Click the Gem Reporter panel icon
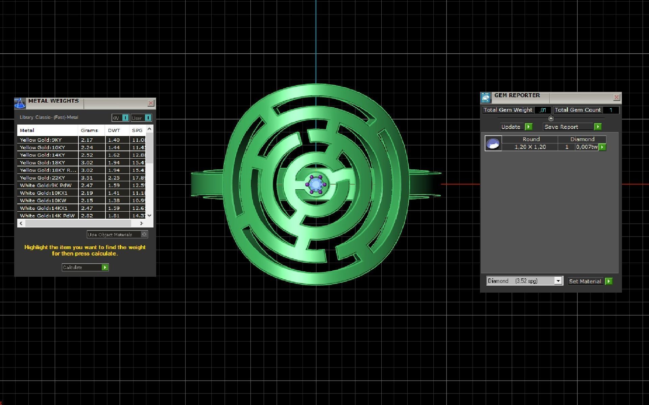The image size is (649, 405). click(x=486, y=98)
